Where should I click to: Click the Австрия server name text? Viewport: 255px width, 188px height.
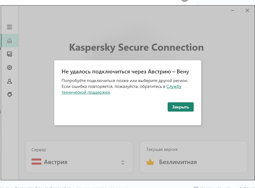55,162
